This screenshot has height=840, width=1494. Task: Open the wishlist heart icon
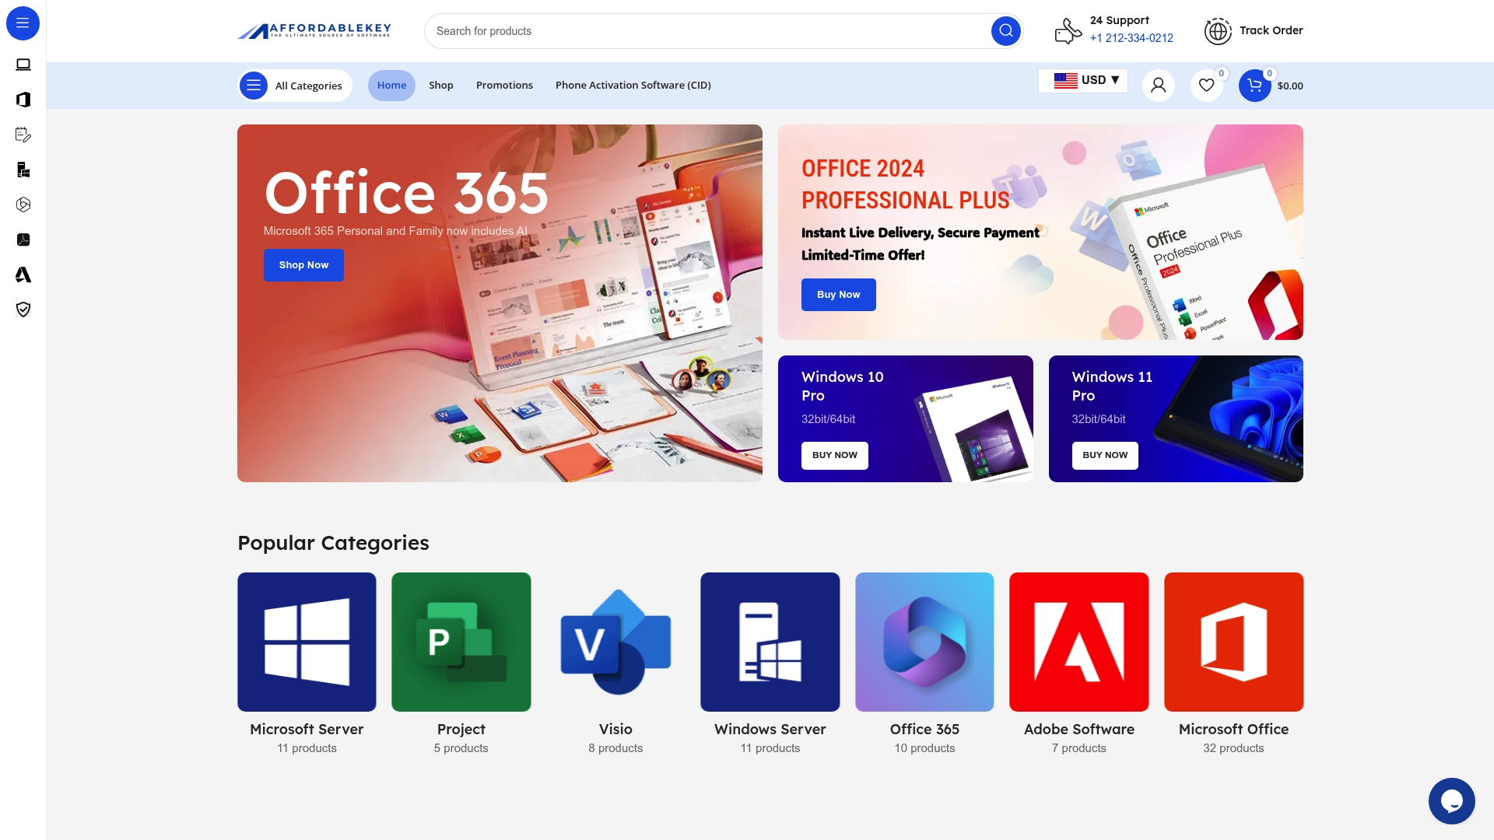1206,86
